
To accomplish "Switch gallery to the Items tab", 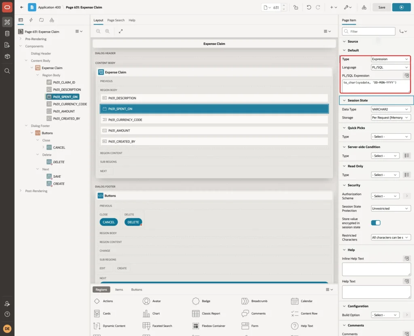I will pyautogui.click(x=119, y=290).
